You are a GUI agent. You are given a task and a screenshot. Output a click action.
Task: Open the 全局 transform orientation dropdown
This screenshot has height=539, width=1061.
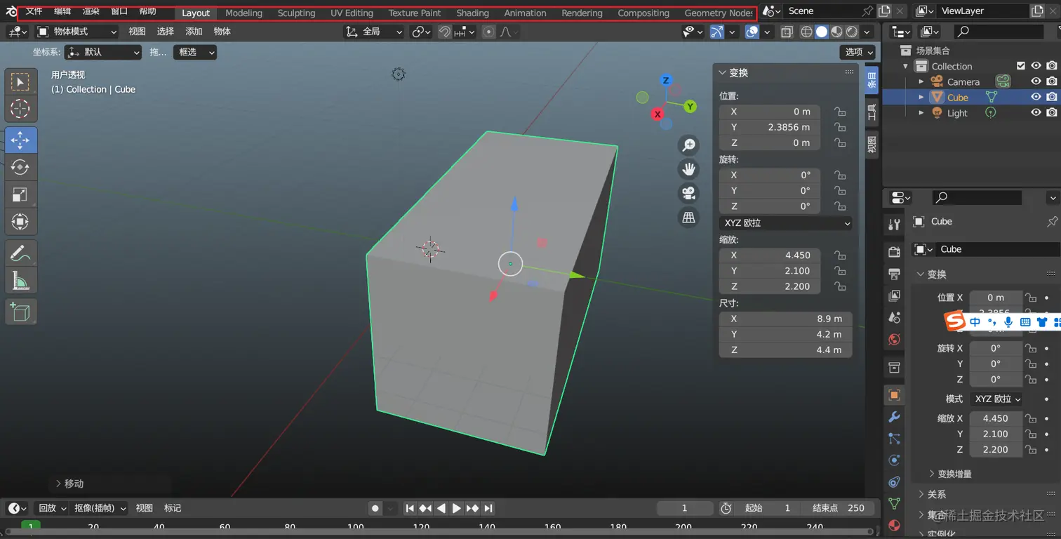click(375, 32)
